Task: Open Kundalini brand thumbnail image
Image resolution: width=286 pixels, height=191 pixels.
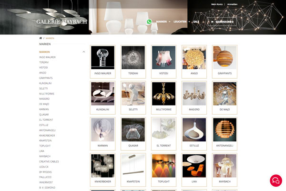Action: pos(102,94)
